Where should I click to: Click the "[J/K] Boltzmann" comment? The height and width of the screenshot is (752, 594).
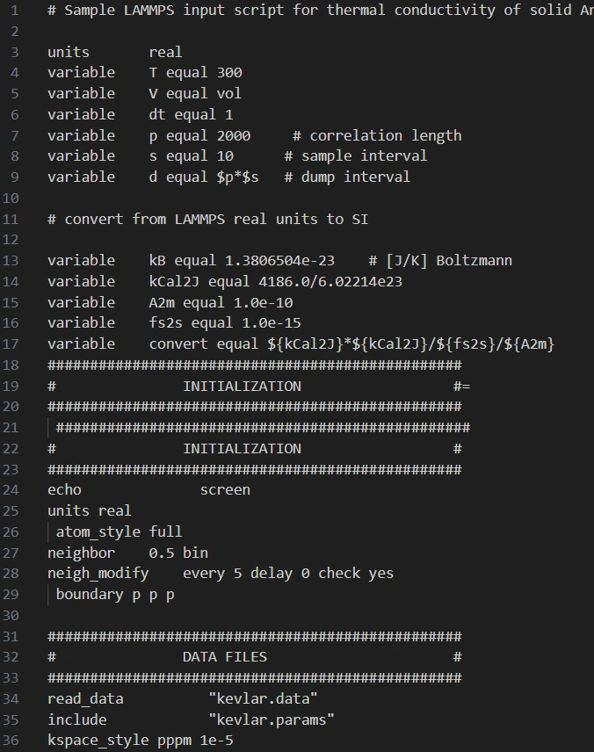pos(448,260)
